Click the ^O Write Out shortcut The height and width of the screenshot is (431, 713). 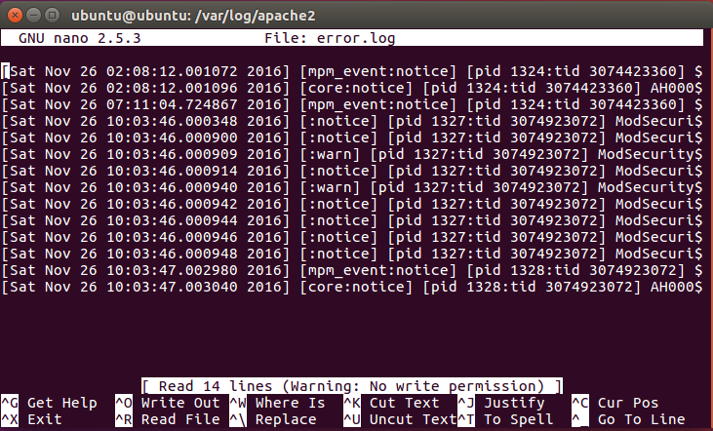coord(168,403)
